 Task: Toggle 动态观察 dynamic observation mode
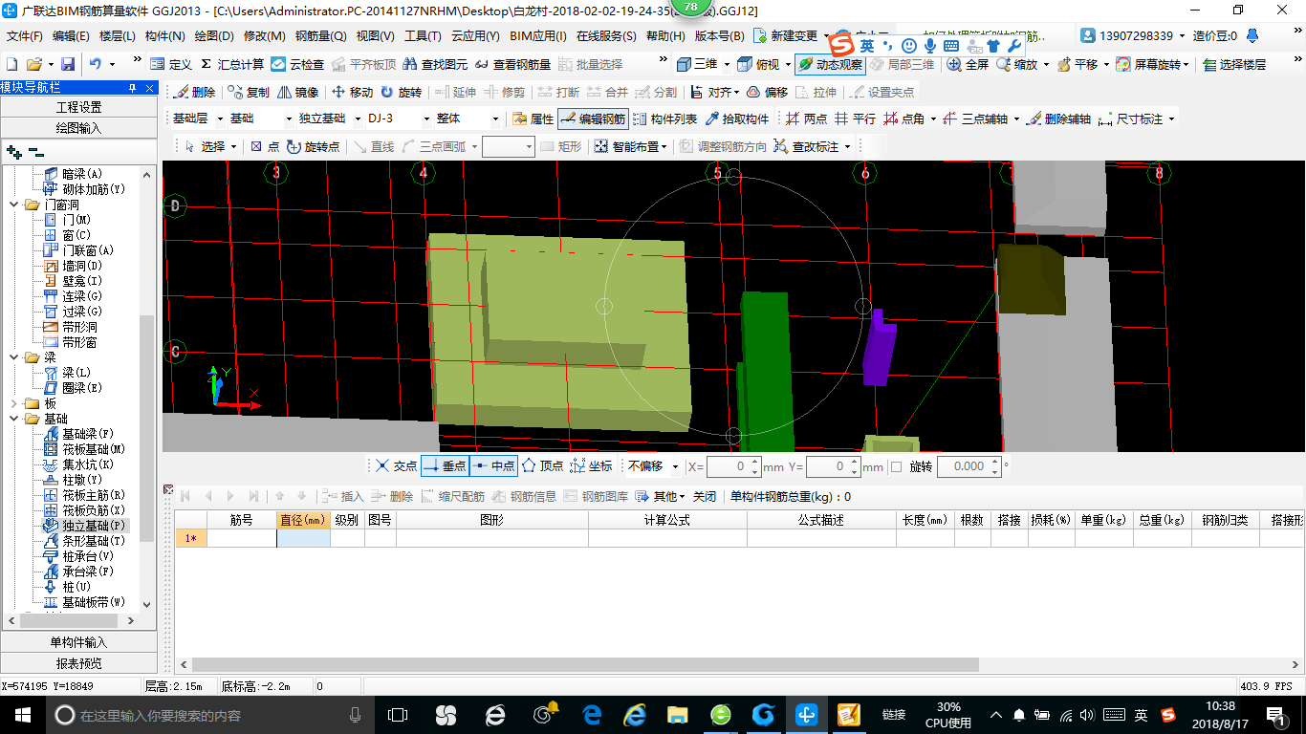[x=830, y=64]
